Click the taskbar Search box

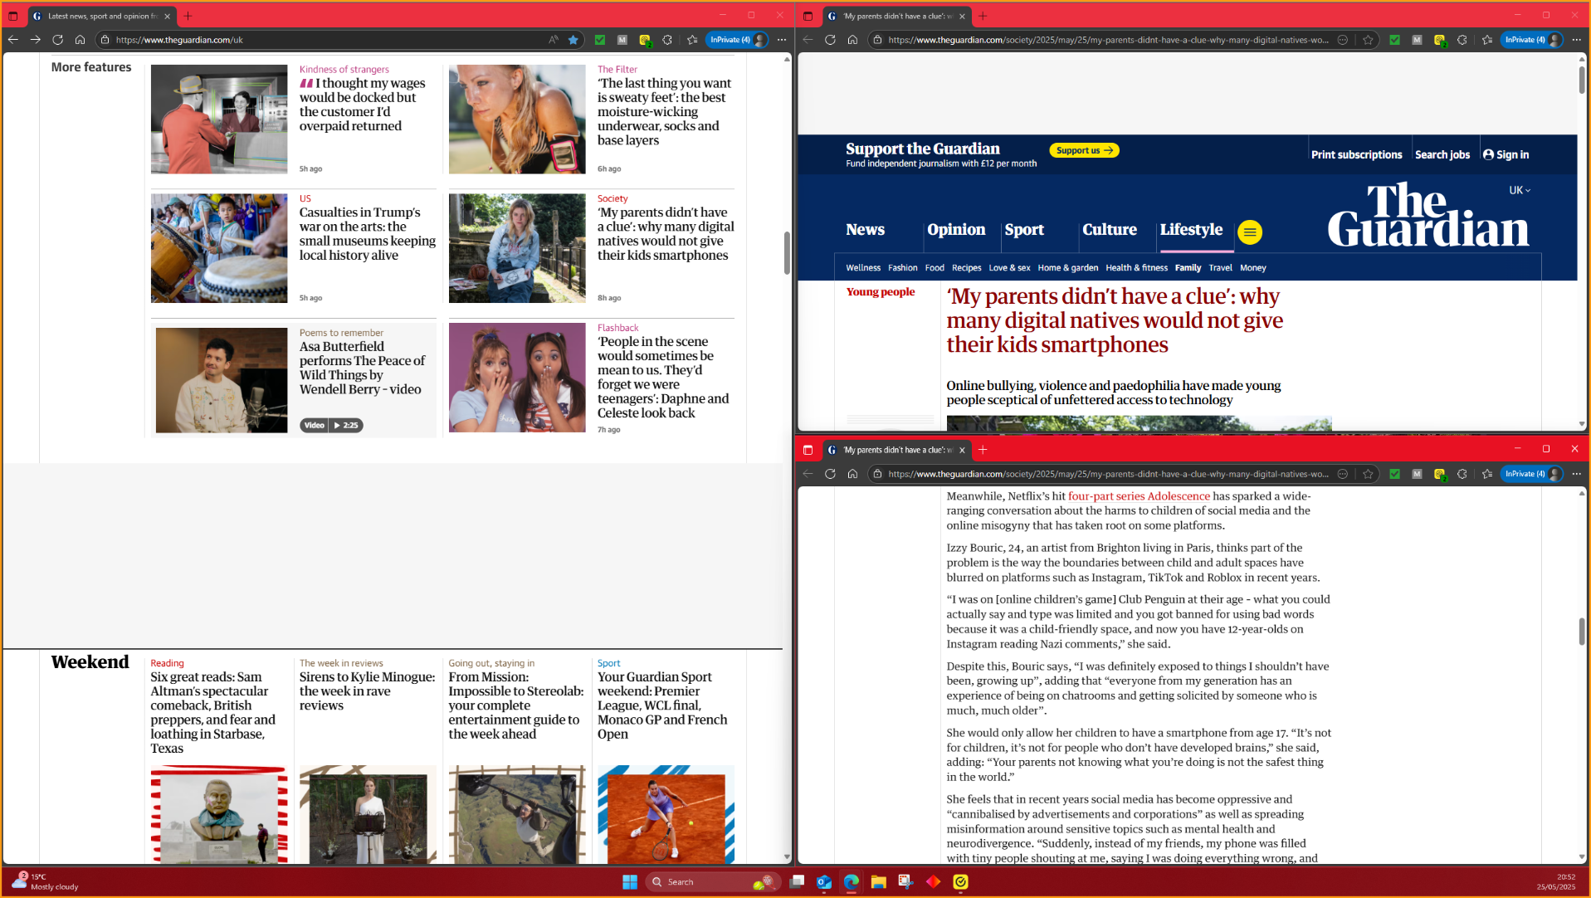click(713, 881)
